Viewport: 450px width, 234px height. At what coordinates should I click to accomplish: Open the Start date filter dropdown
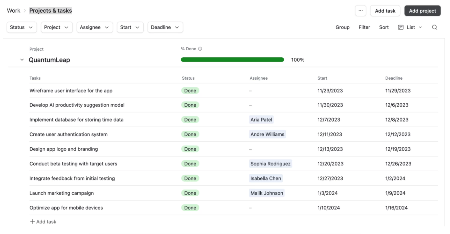point(130,27)
